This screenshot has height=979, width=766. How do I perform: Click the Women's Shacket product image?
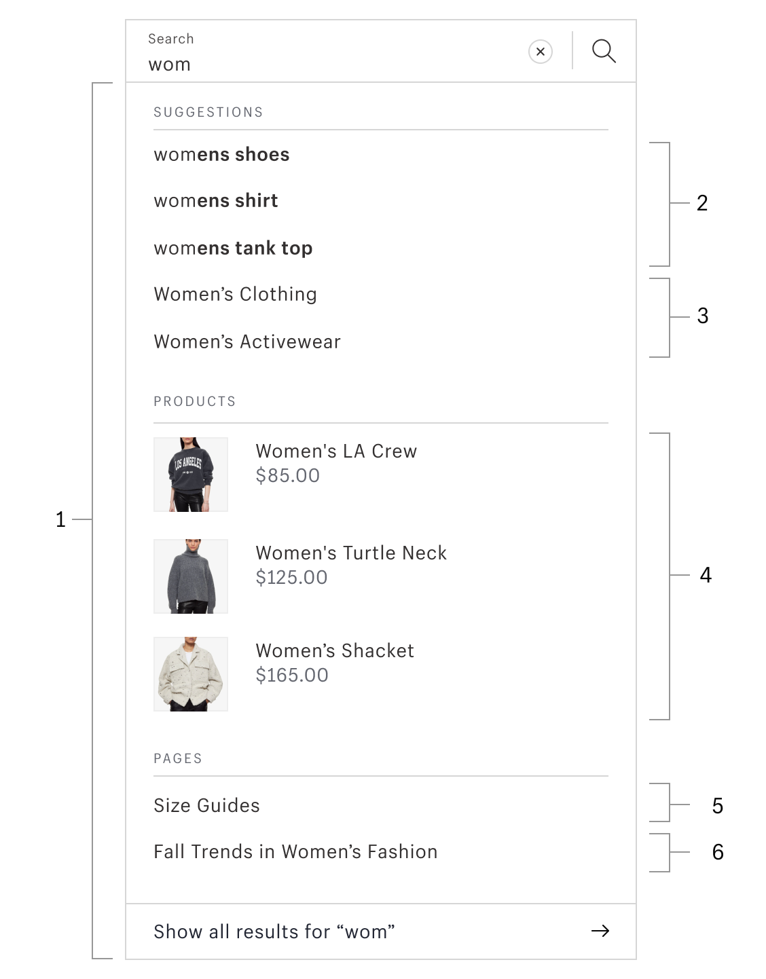pyautogui.click(x=191, y=674)
